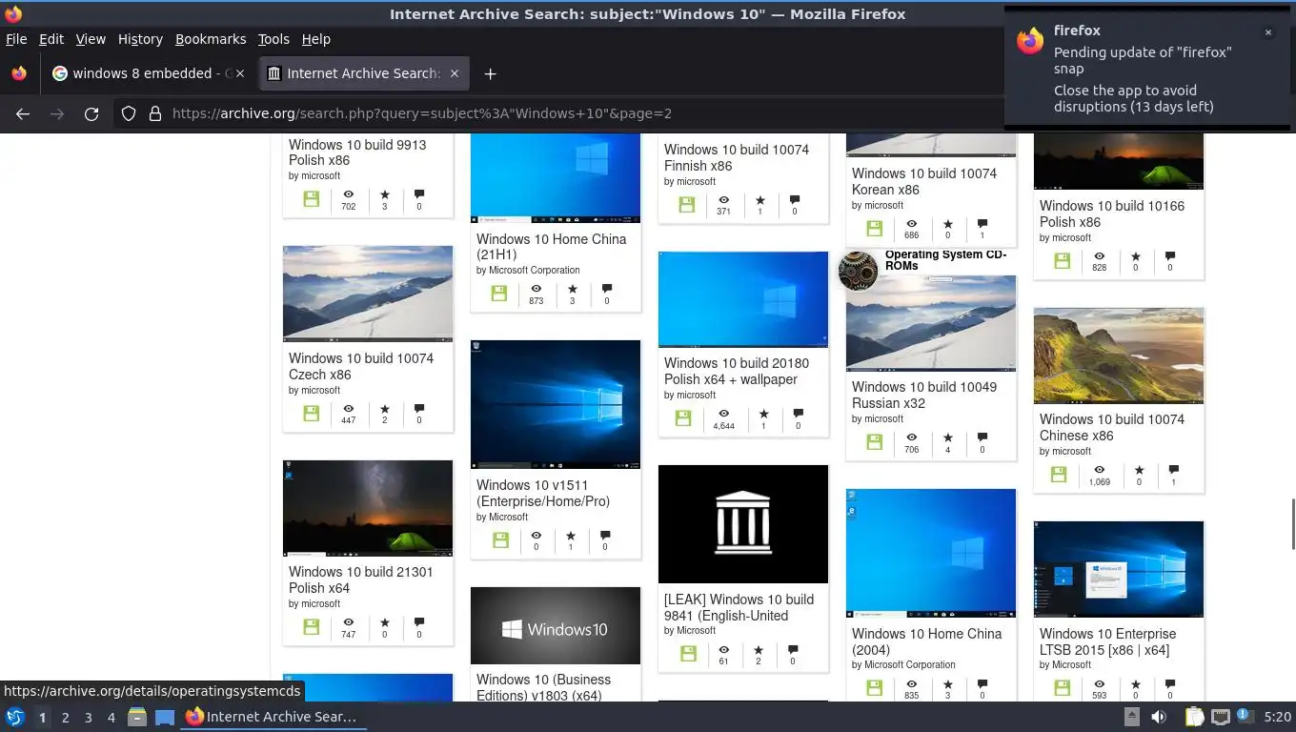Open the Edit menu

point(51,39)
